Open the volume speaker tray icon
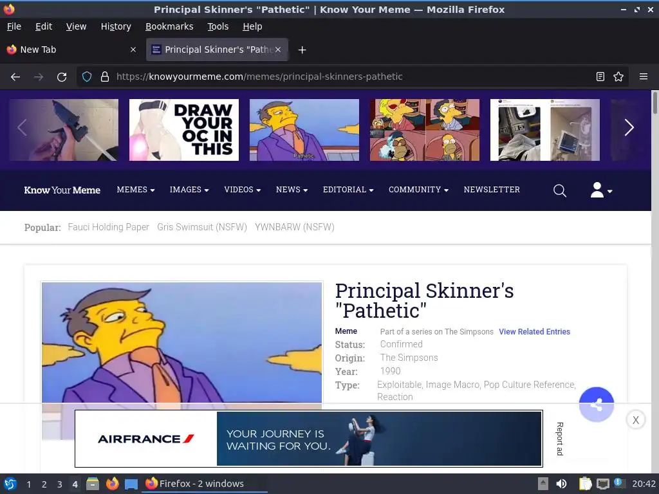This screenshot has width=659, height=494. pyautogui.click(x=561, y=484)
